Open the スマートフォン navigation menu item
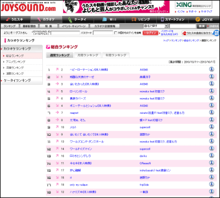This screenshot has width=220, height=198. (x=173, y=19)
